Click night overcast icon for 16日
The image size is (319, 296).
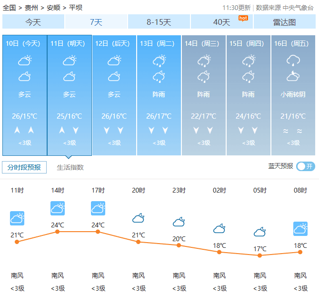[x=293, y=76]
